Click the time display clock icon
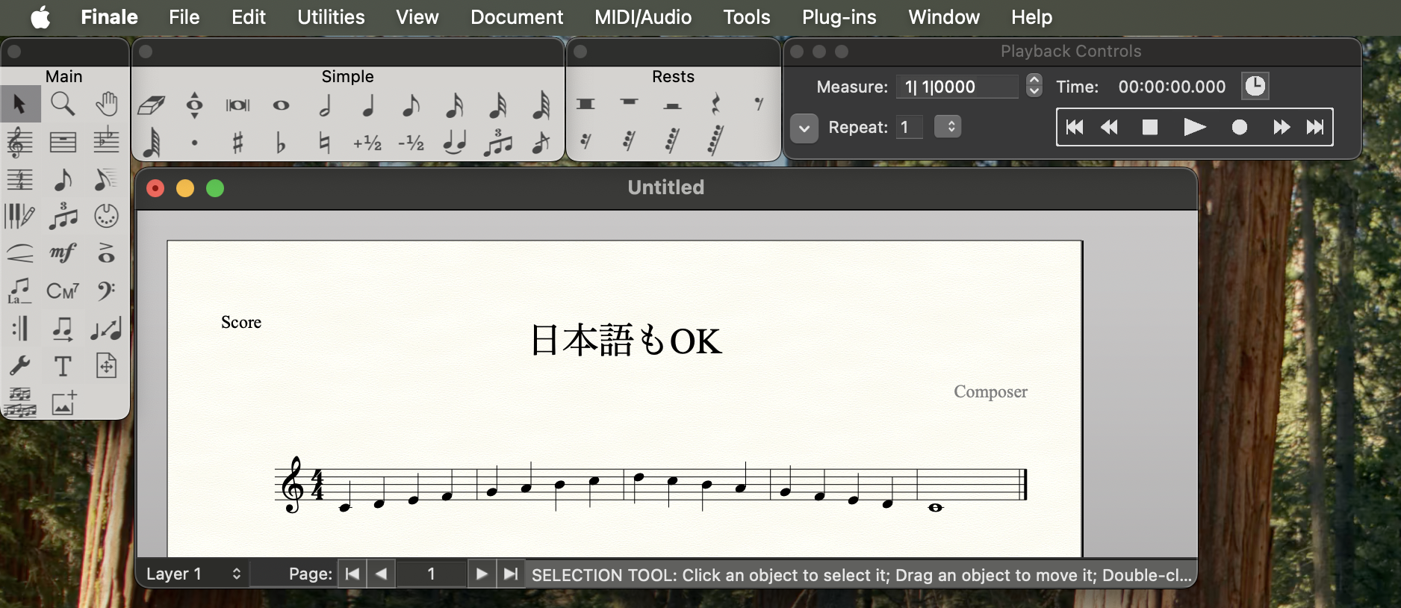 click(1255, 86)
